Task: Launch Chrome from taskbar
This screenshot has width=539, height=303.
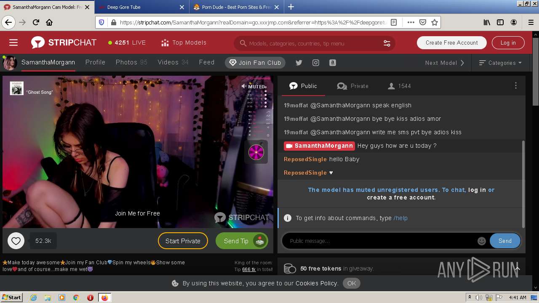Action: 76,298
